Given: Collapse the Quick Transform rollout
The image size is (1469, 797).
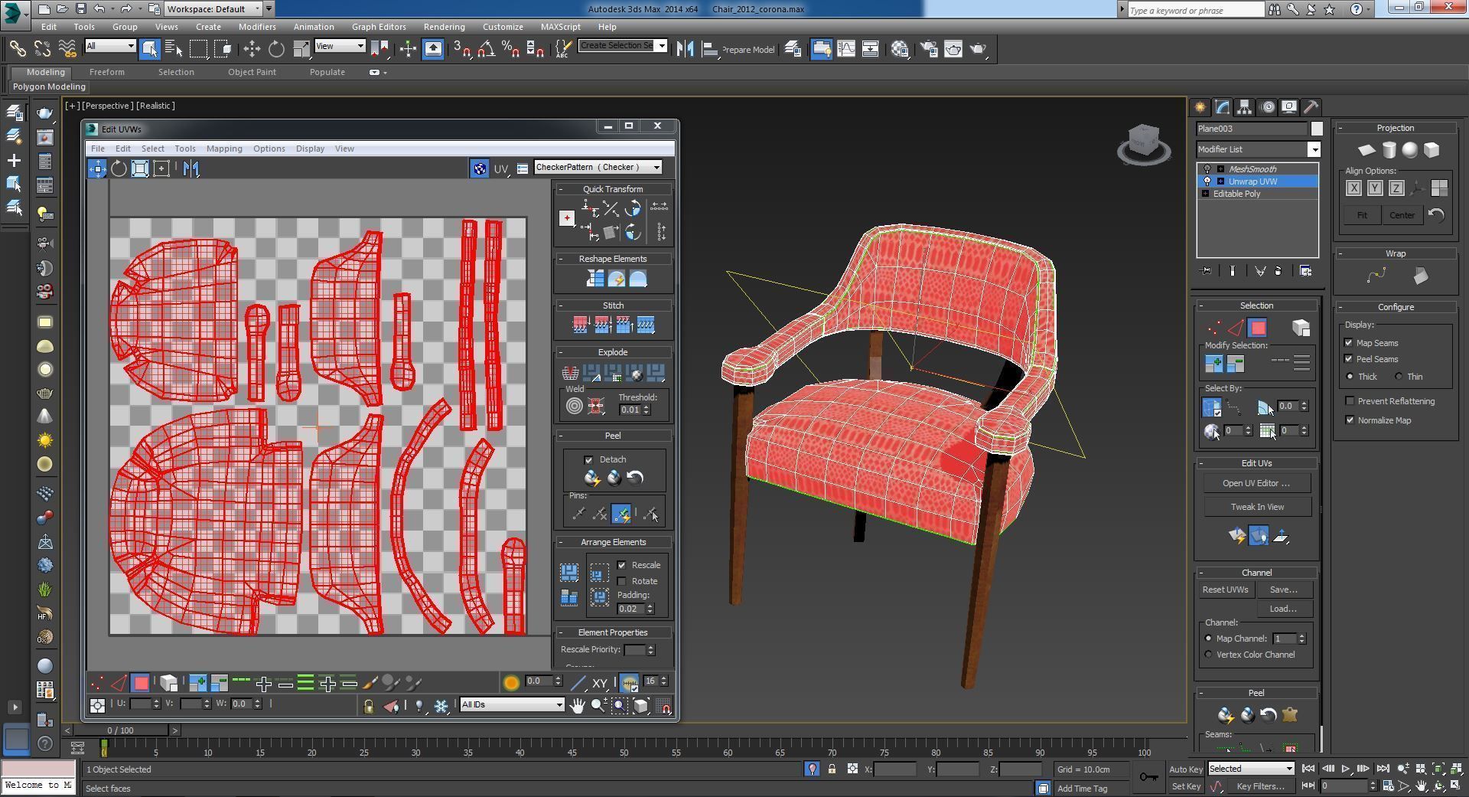Looking at the screenshot, I should click(x=613, y=189).
